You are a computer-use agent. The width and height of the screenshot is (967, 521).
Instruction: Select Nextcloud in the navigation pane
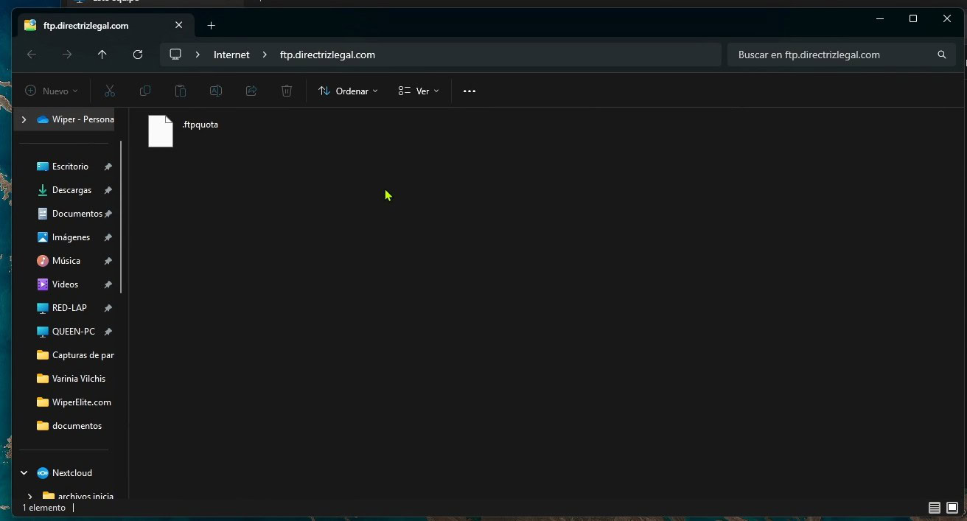point(66,473)
